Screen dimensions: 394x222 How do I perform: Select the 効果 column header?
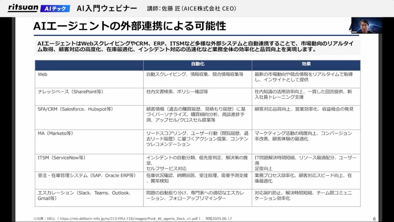[x=306, y=64]
